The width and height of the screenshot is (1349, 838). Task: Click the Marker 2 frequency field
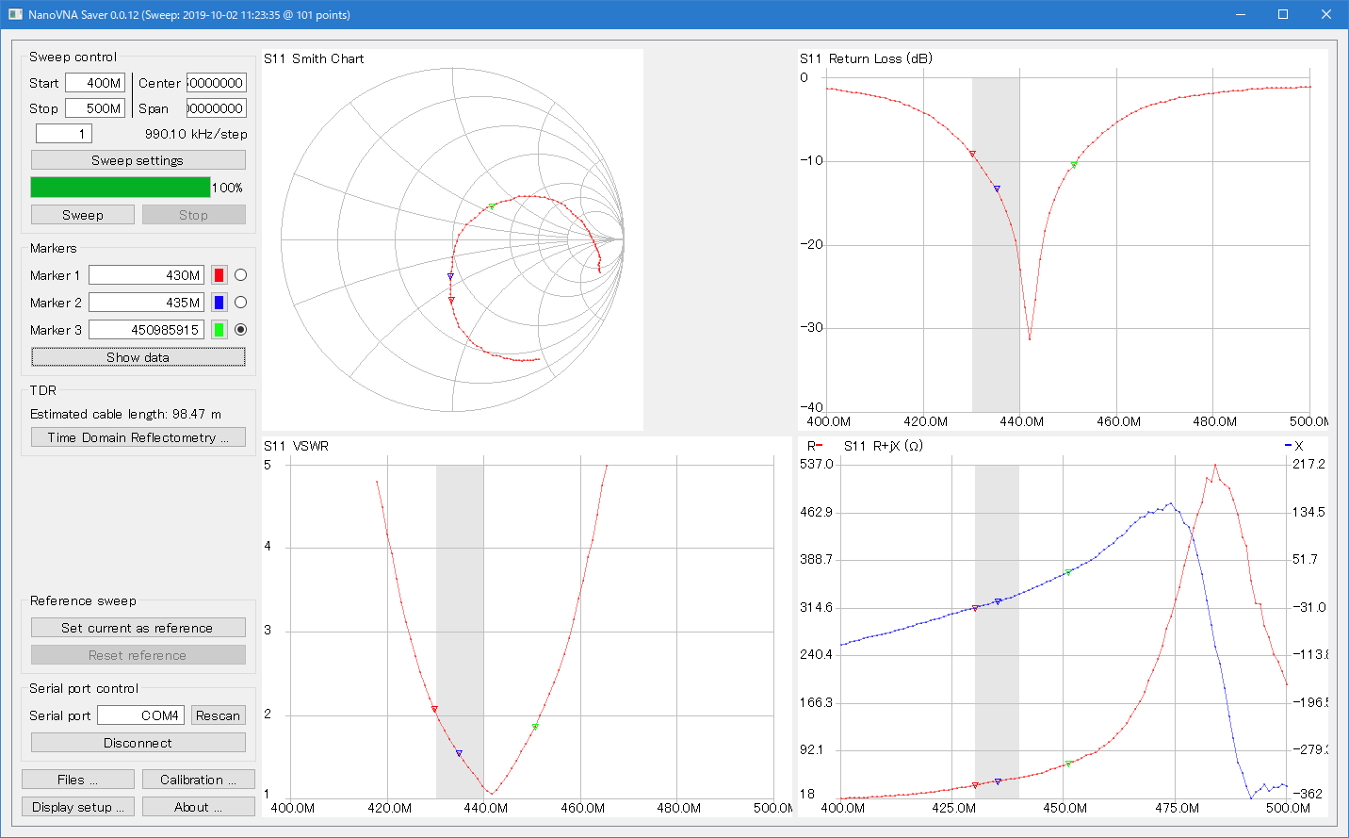[x=146, y=303]
